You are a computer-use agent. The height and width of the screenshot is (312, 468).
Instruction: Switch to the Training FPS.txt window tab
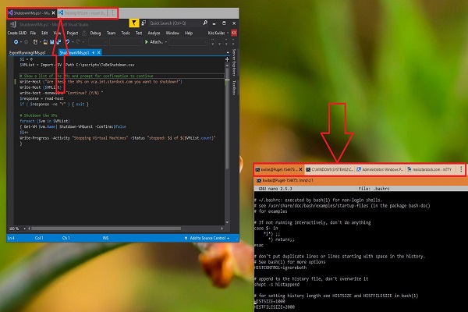pos(83,13)
